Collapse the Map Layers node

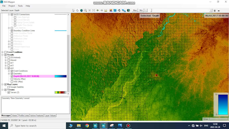click(2, 84)
